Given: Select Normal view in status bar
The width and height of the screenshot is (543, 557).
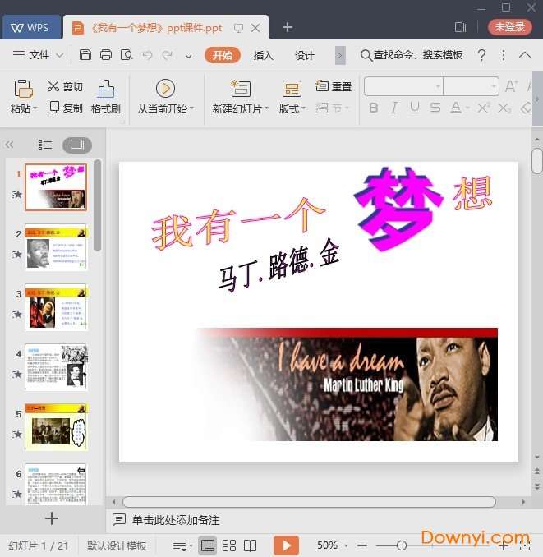Looking at the screenshot, I should [x=207, y=545].
